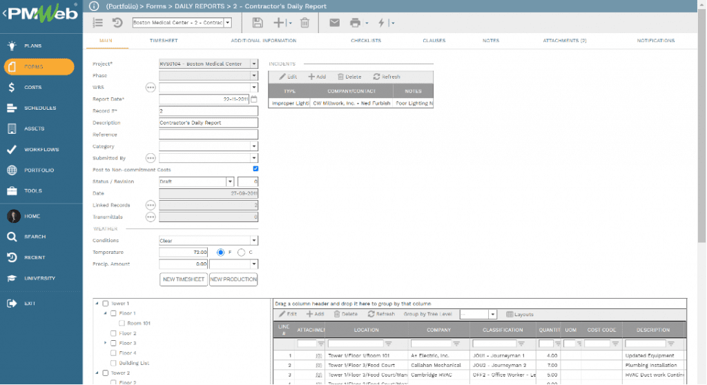Collapse the Tower 1 tree node
Screen dimensions: 707x385
point(97,304)
